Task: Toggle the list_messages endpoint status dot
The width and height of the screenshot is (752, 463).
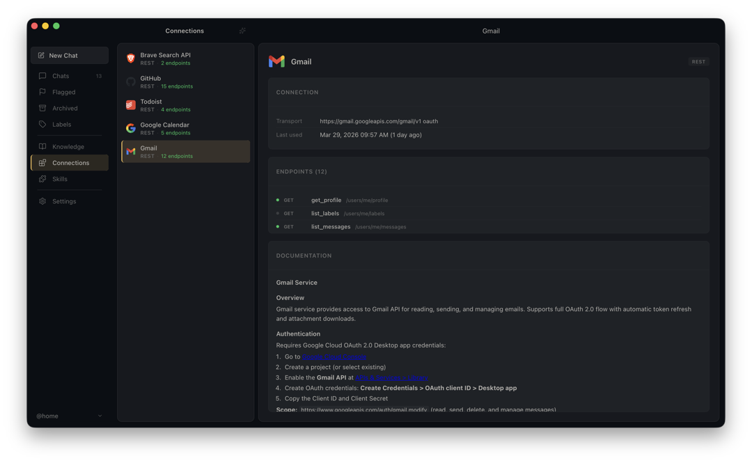Action: 278,226
